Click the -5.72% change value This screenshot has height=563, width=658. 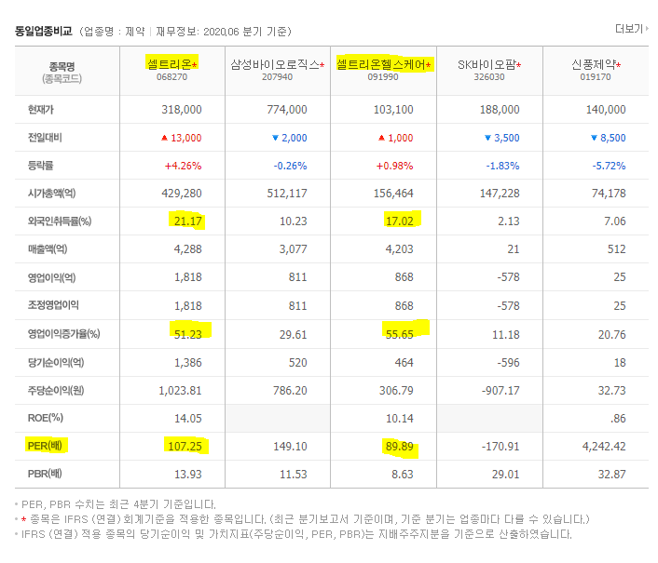coord(609,166)
